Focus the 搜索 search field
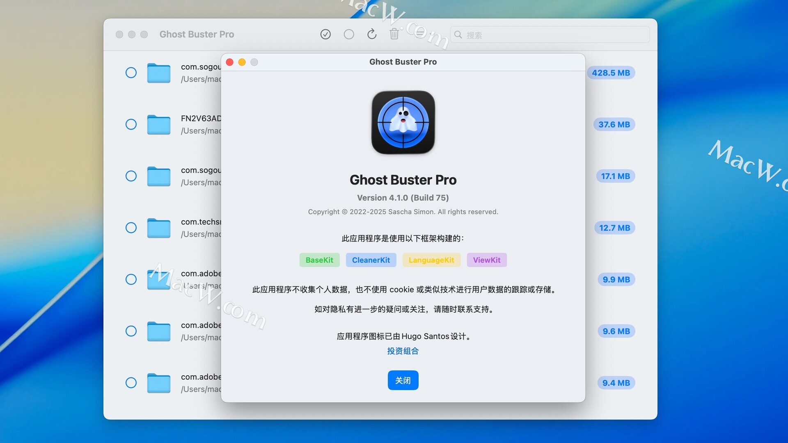The height and width of the screenshot is (443, 788). pyautogui.click(x=554, y=35)
